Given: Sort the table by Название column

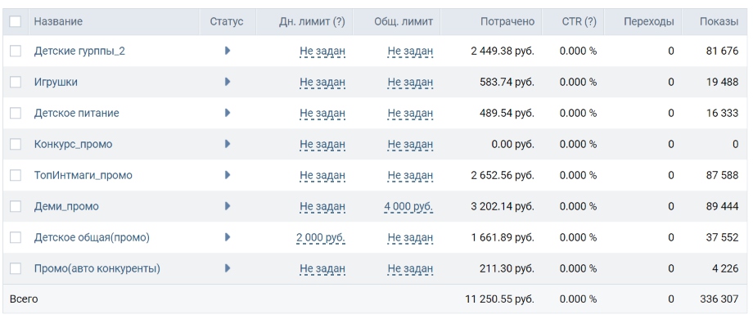Looking at the screenshot, I should pyautogui.click(x=58, y=21).
